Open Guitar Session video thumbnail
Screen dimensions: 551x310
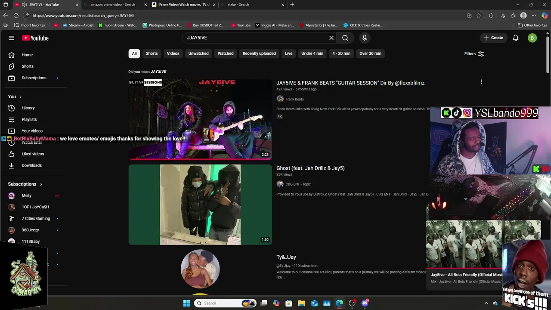click(200, 119)
